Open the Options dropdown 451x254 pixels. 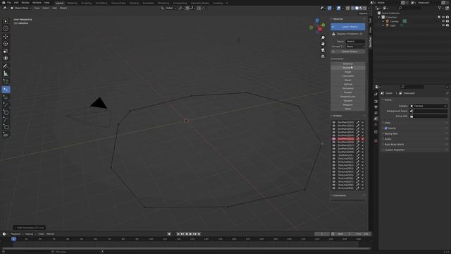(x=364, y=13)
